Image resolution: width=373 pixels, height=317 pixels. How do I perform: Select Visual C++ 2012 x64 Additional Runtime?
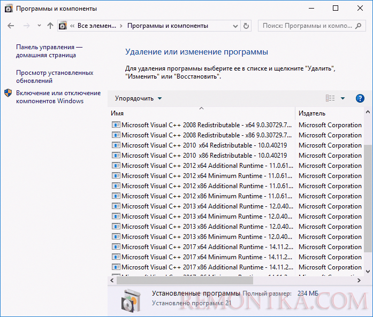tap(237, 166)
